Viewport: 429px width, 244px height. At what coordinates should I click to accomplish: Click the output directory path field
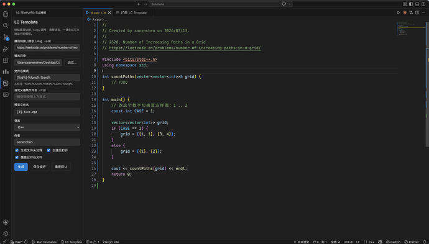point(38,63)
